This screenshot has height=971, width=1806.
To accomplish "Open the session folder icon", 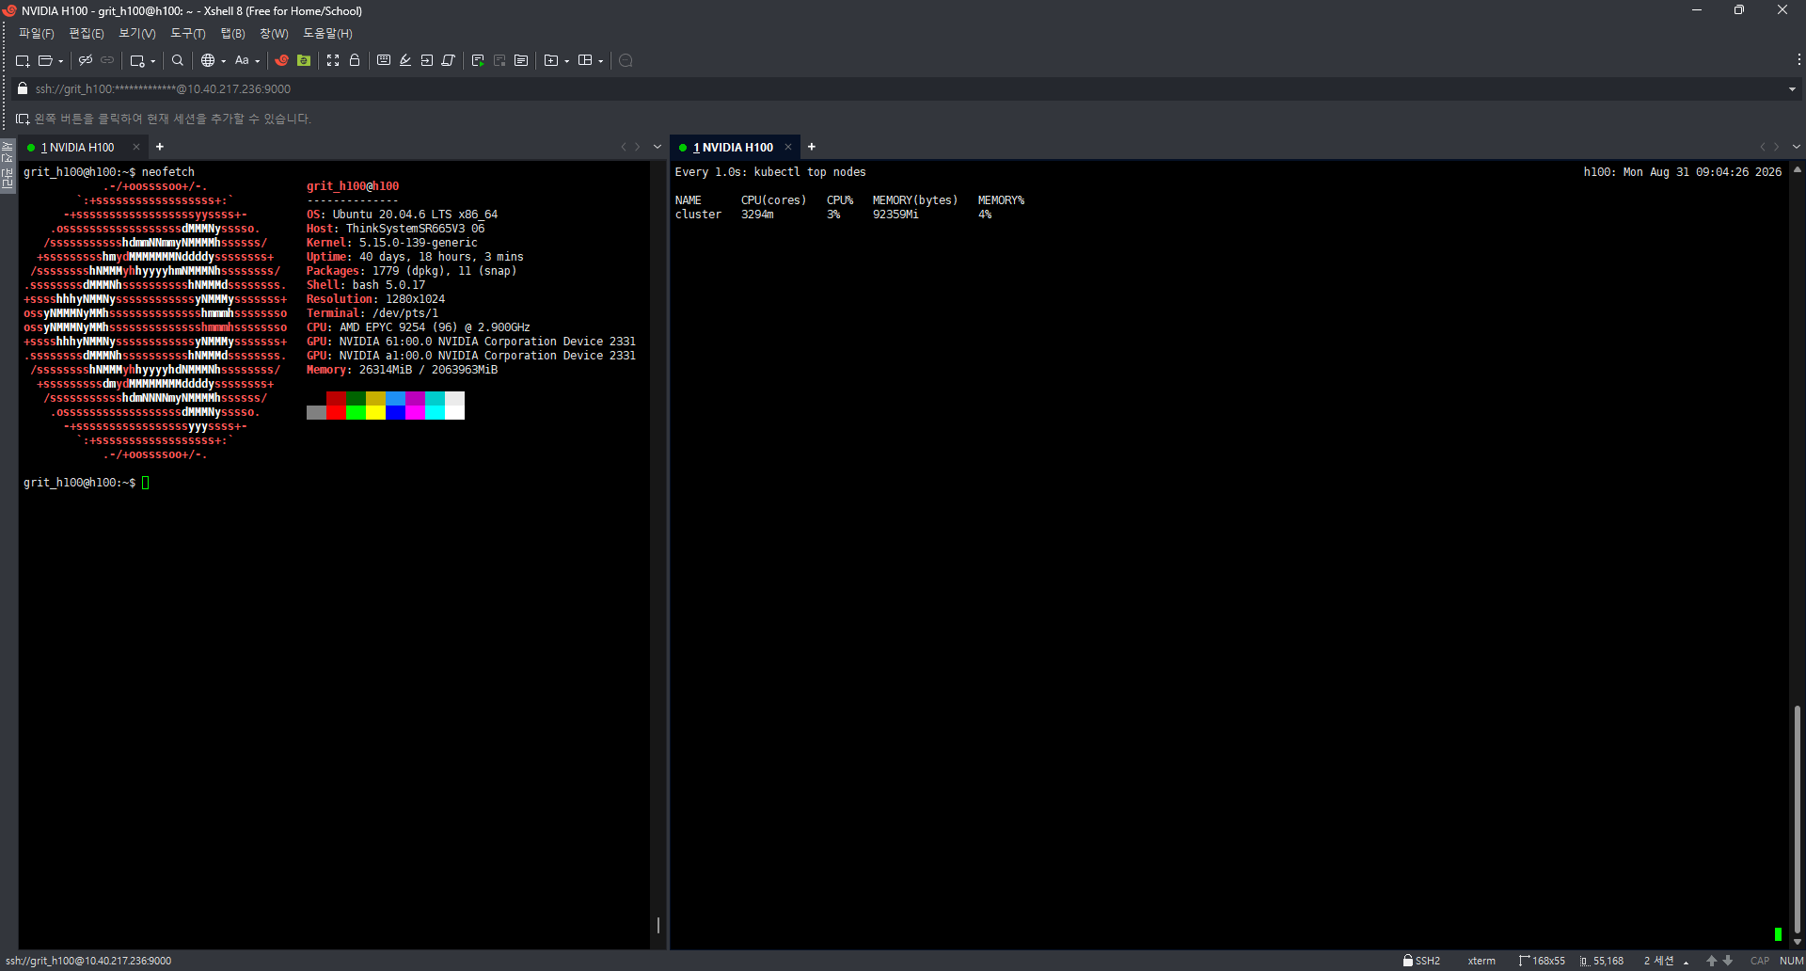I will click(45, 60).
